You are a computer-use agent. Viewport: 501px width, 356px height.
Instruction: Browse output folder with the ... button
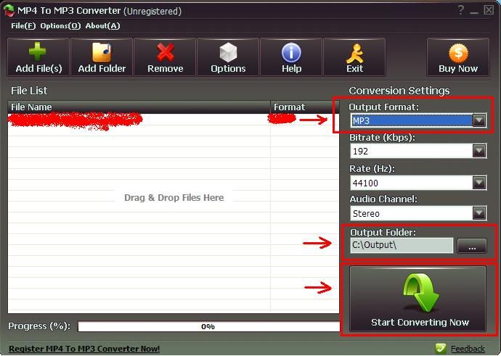472,246
